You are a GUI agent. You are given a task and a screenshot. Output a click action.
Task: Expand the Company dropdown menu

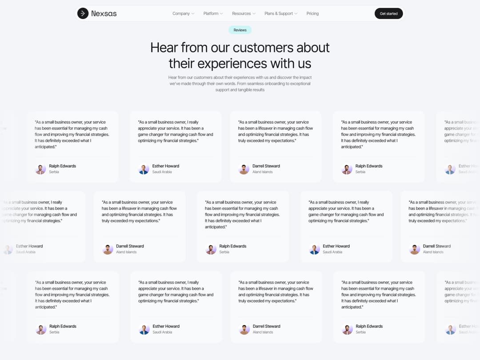(x=183, y=13)
